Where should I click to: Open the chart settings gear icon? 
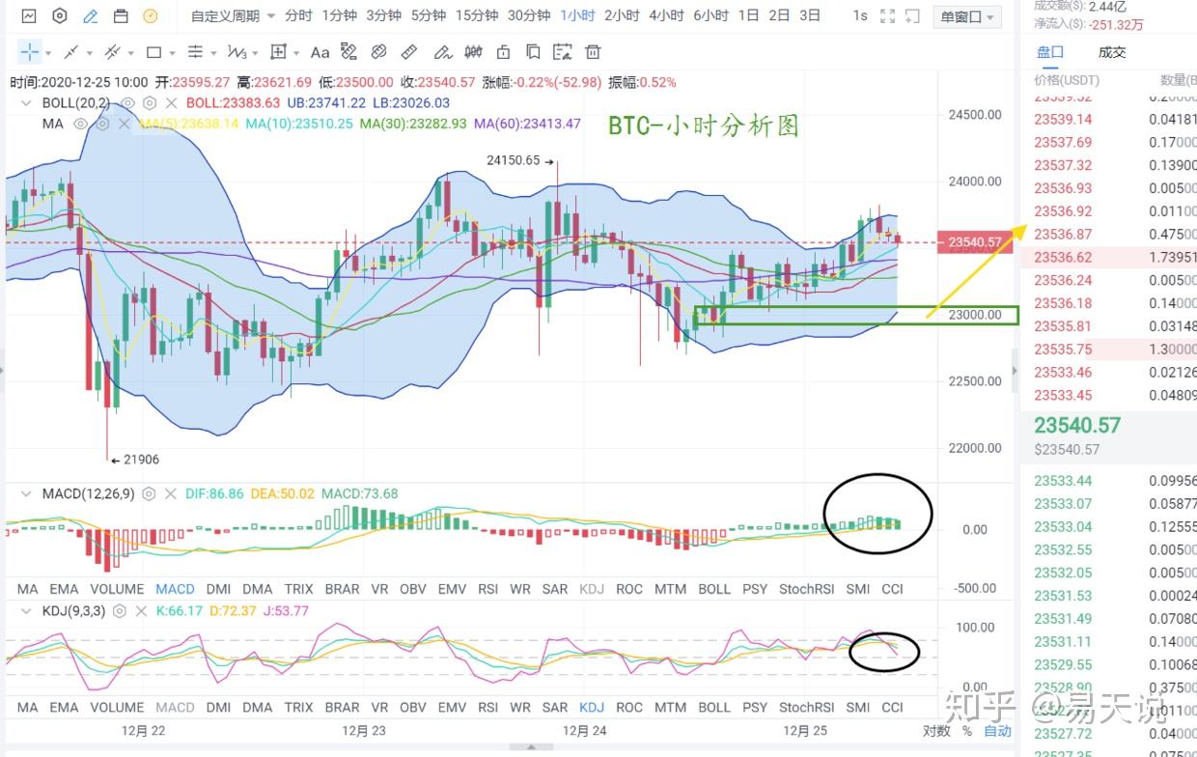click(60, 16)
